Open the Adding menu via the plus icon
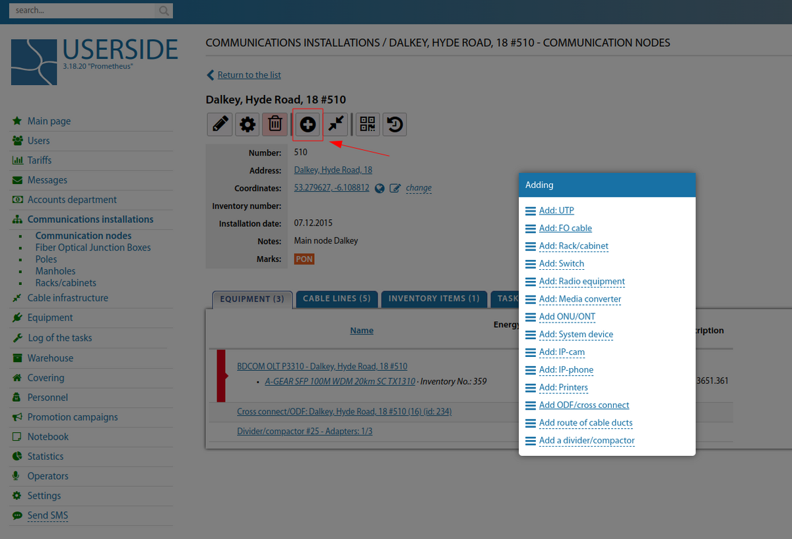Viewport: 792px width, 539px height. tap(307, 124)
